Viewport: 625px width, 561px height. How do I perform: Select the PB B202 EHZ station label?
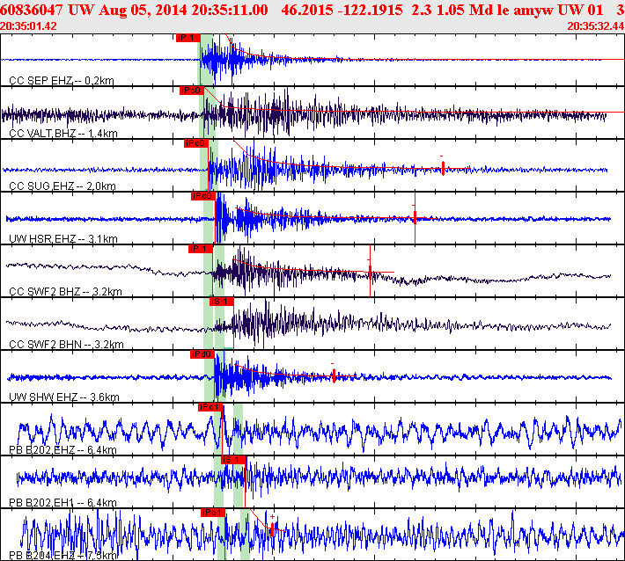point(62,450)
